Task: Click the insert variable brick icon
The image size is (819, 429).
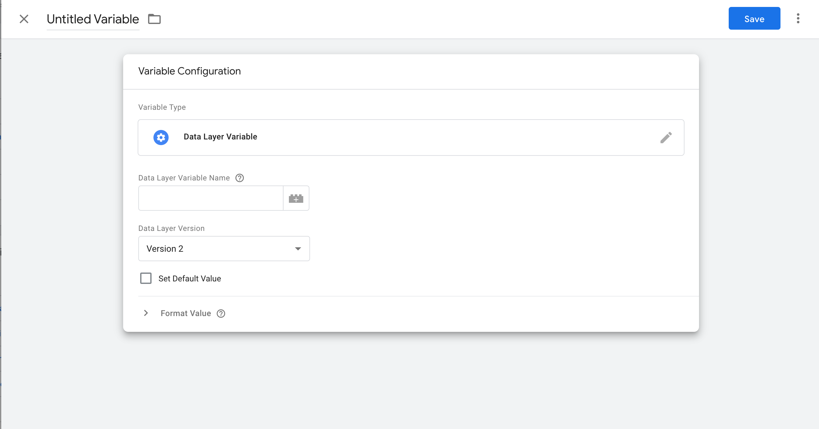Action: [x=296, y=198]
